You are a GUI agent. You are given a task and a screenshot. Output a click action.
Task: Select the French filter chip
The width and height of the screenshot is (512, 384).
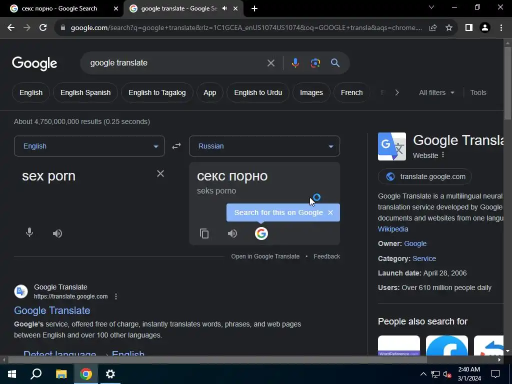tap(351, 92)
